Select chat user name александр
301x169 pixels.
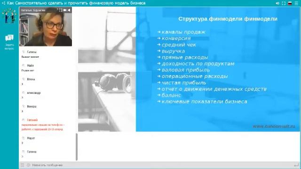point(34,93)
